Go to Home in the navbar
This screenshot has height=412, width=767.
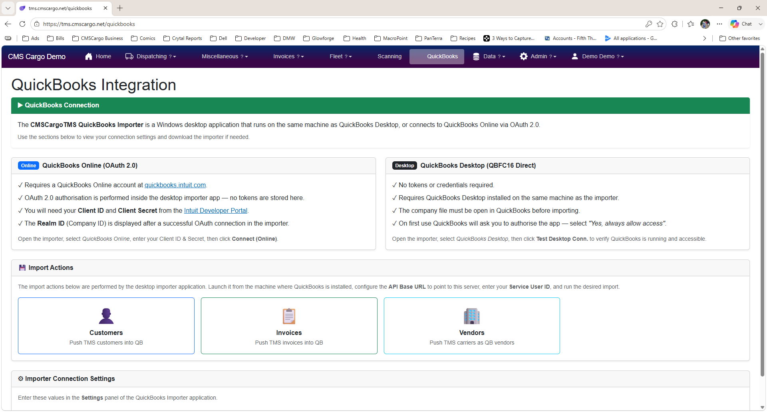98,56
